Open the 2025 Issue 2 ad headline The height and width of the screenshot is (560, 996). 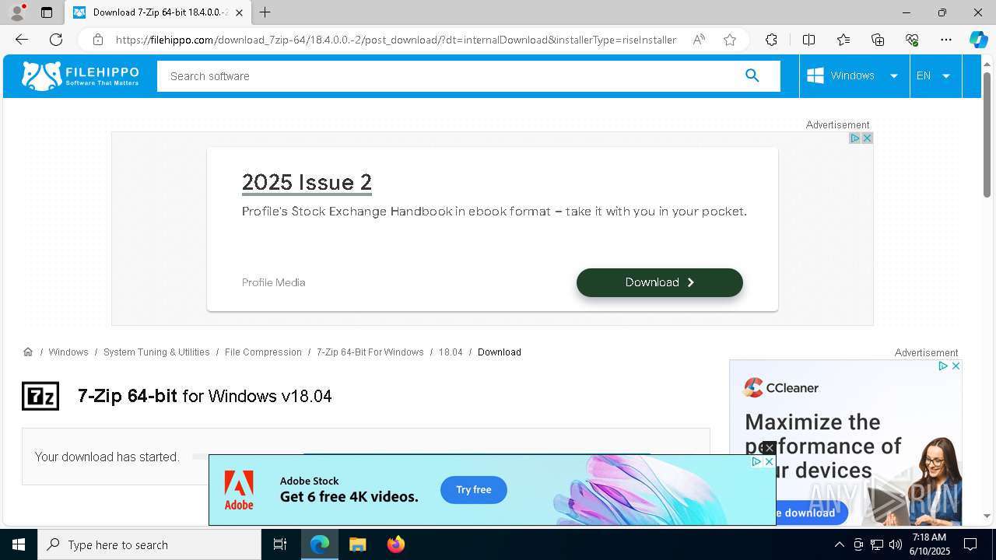click(307, 182)
